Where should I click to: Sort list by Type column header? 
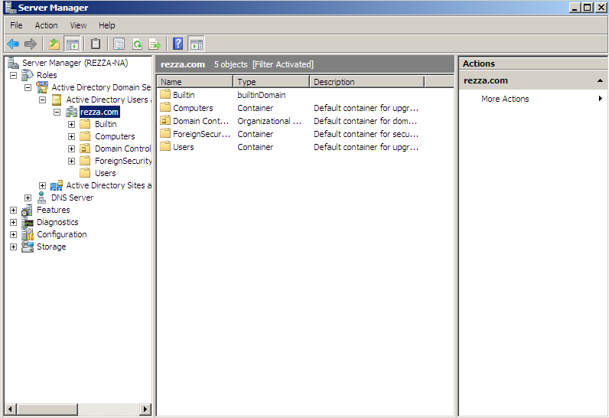click(x=271, y=82)
